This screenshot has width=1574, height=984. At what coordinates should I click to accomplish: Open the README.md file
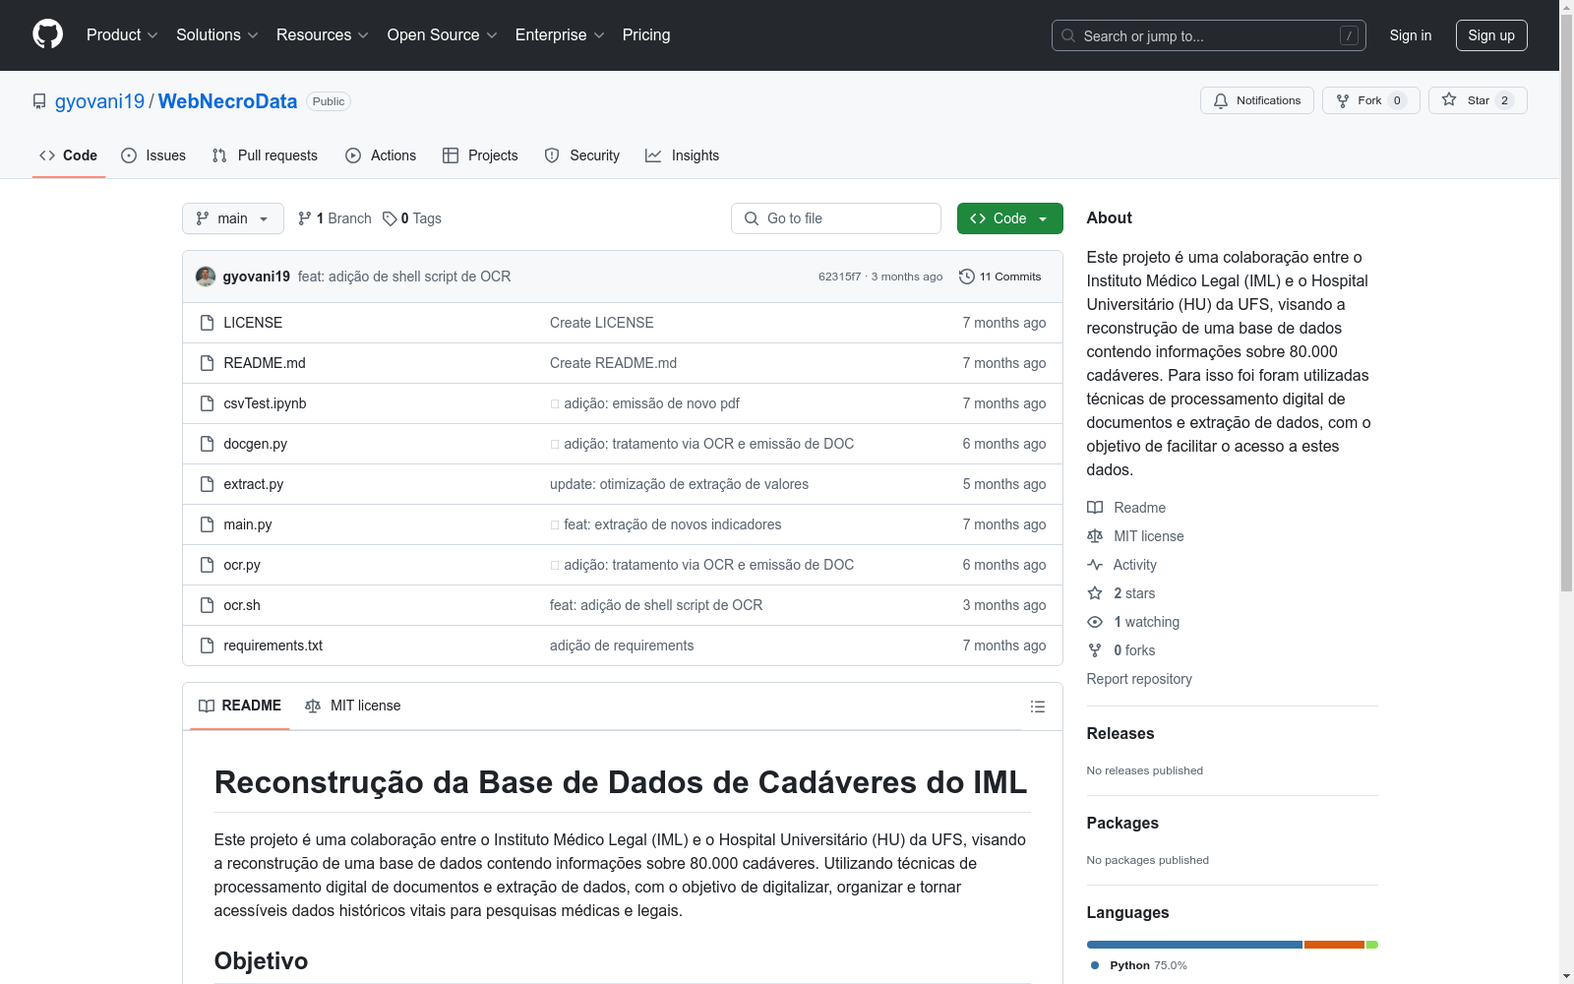tap(265, 363)
